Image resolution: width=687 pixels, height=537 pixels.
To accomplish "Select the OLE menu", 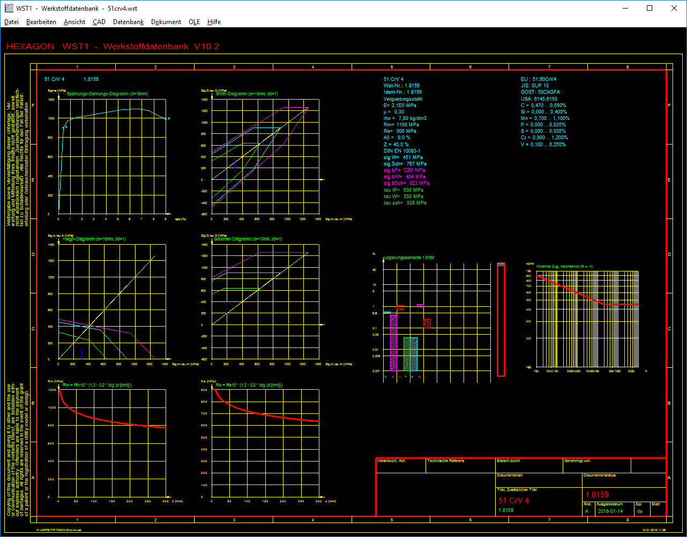I will (x=194, y=22).
